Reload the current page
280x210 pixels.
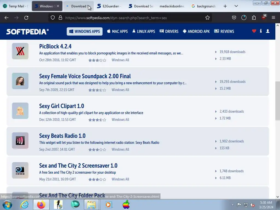(26, 18)
